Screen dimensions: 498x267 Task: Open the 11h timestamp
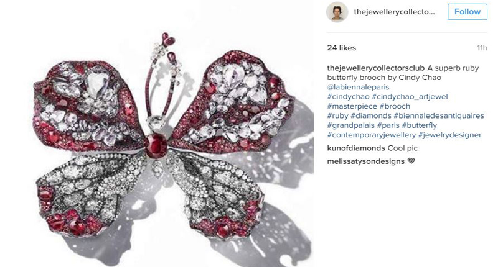pos(482,48)
